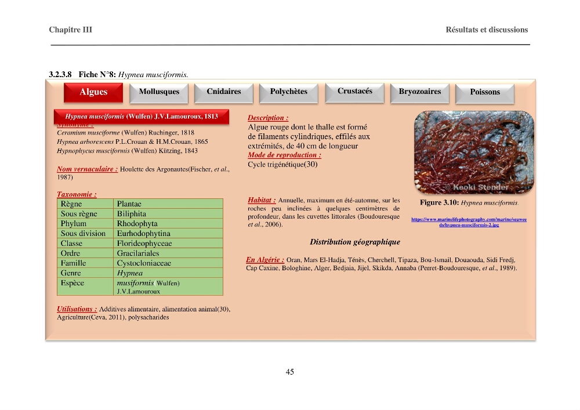Select the musiformis species cell
Screen dimensions: 580x410
tap(168, 286)
